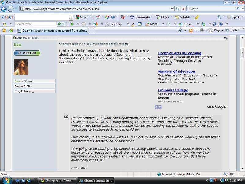This screenshot has width=245, height=184.
Task: Click the browser Forward arrow button
Action: pos(11,9)
